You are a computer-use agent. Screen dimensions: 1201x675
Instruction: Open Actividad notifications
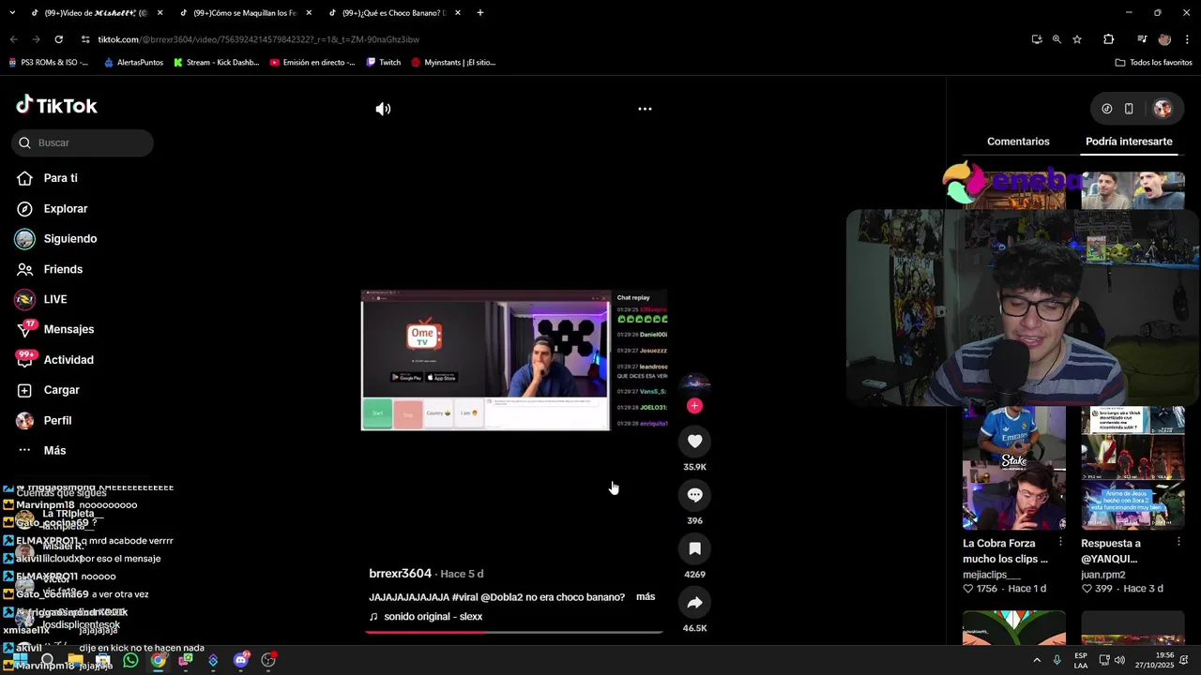[68, 360]
